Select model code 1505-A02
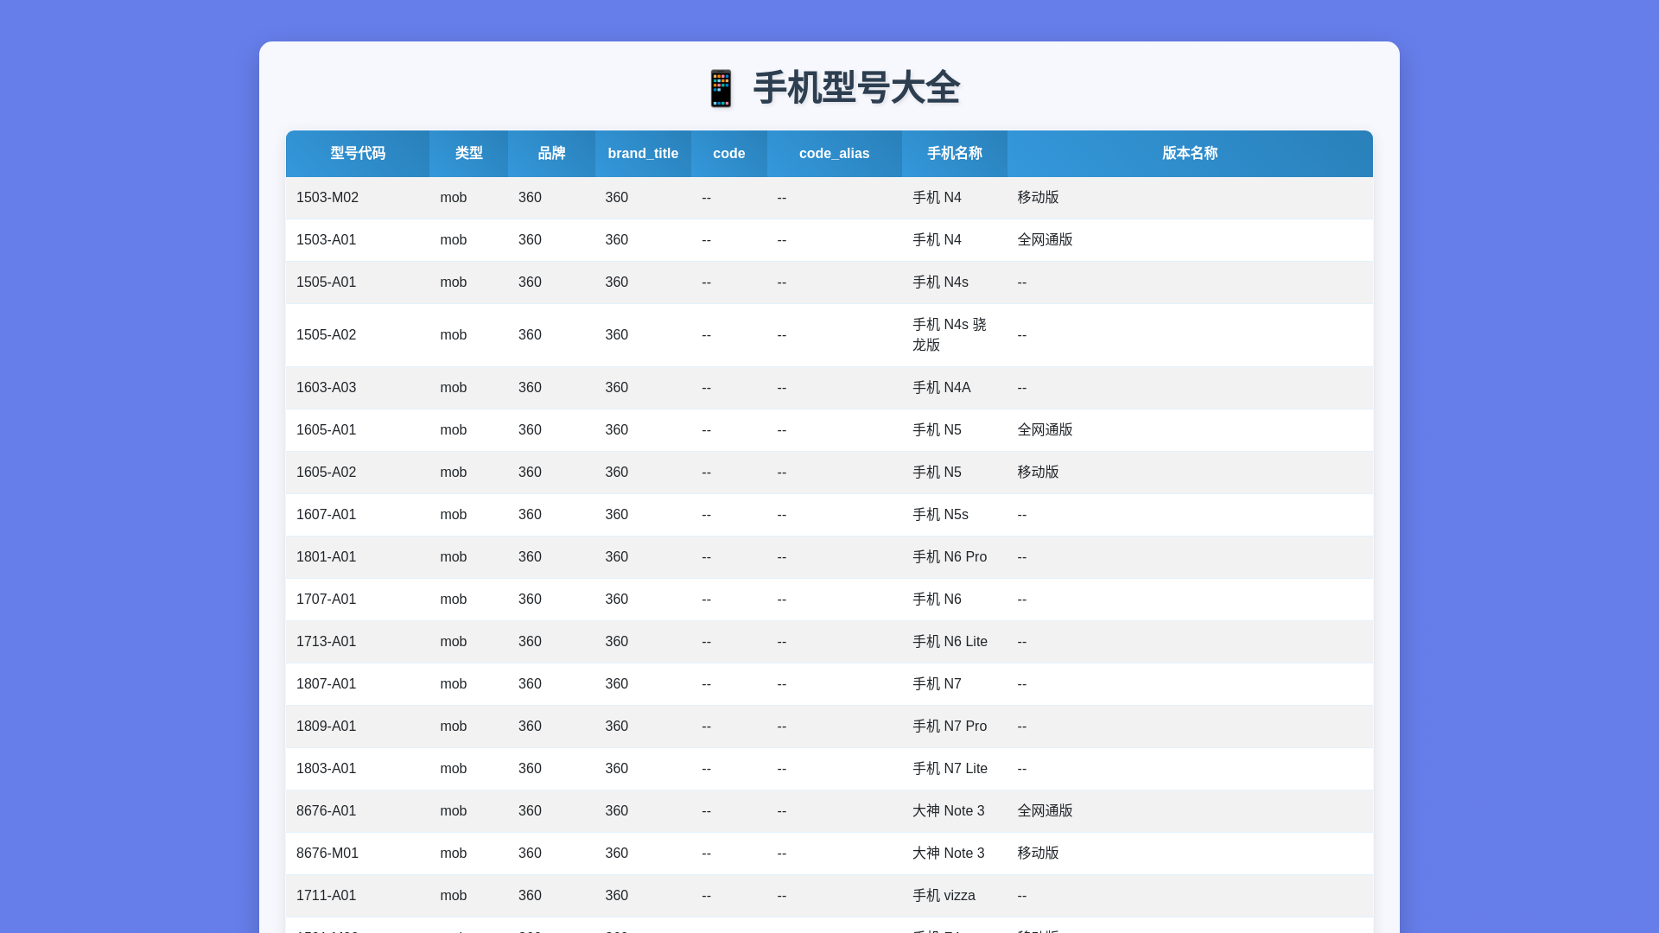The height and width of the screenshot is (933, 1659). pyautogui.click(x=327, y=335)
